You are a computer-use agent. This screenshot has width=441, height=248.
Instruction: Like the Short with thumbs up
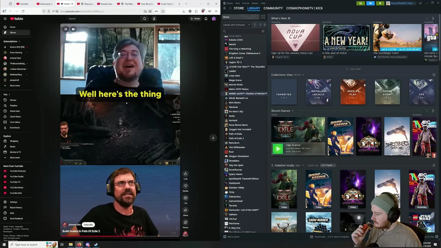click(185, 174)
